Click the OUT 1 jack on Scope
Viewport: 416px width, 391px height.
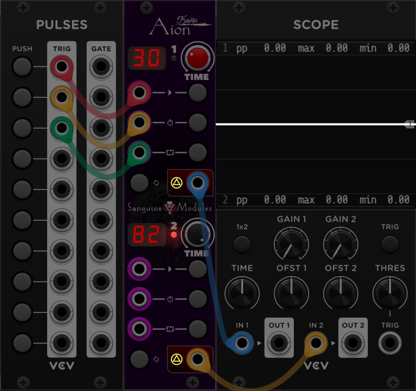click(279, 343)
